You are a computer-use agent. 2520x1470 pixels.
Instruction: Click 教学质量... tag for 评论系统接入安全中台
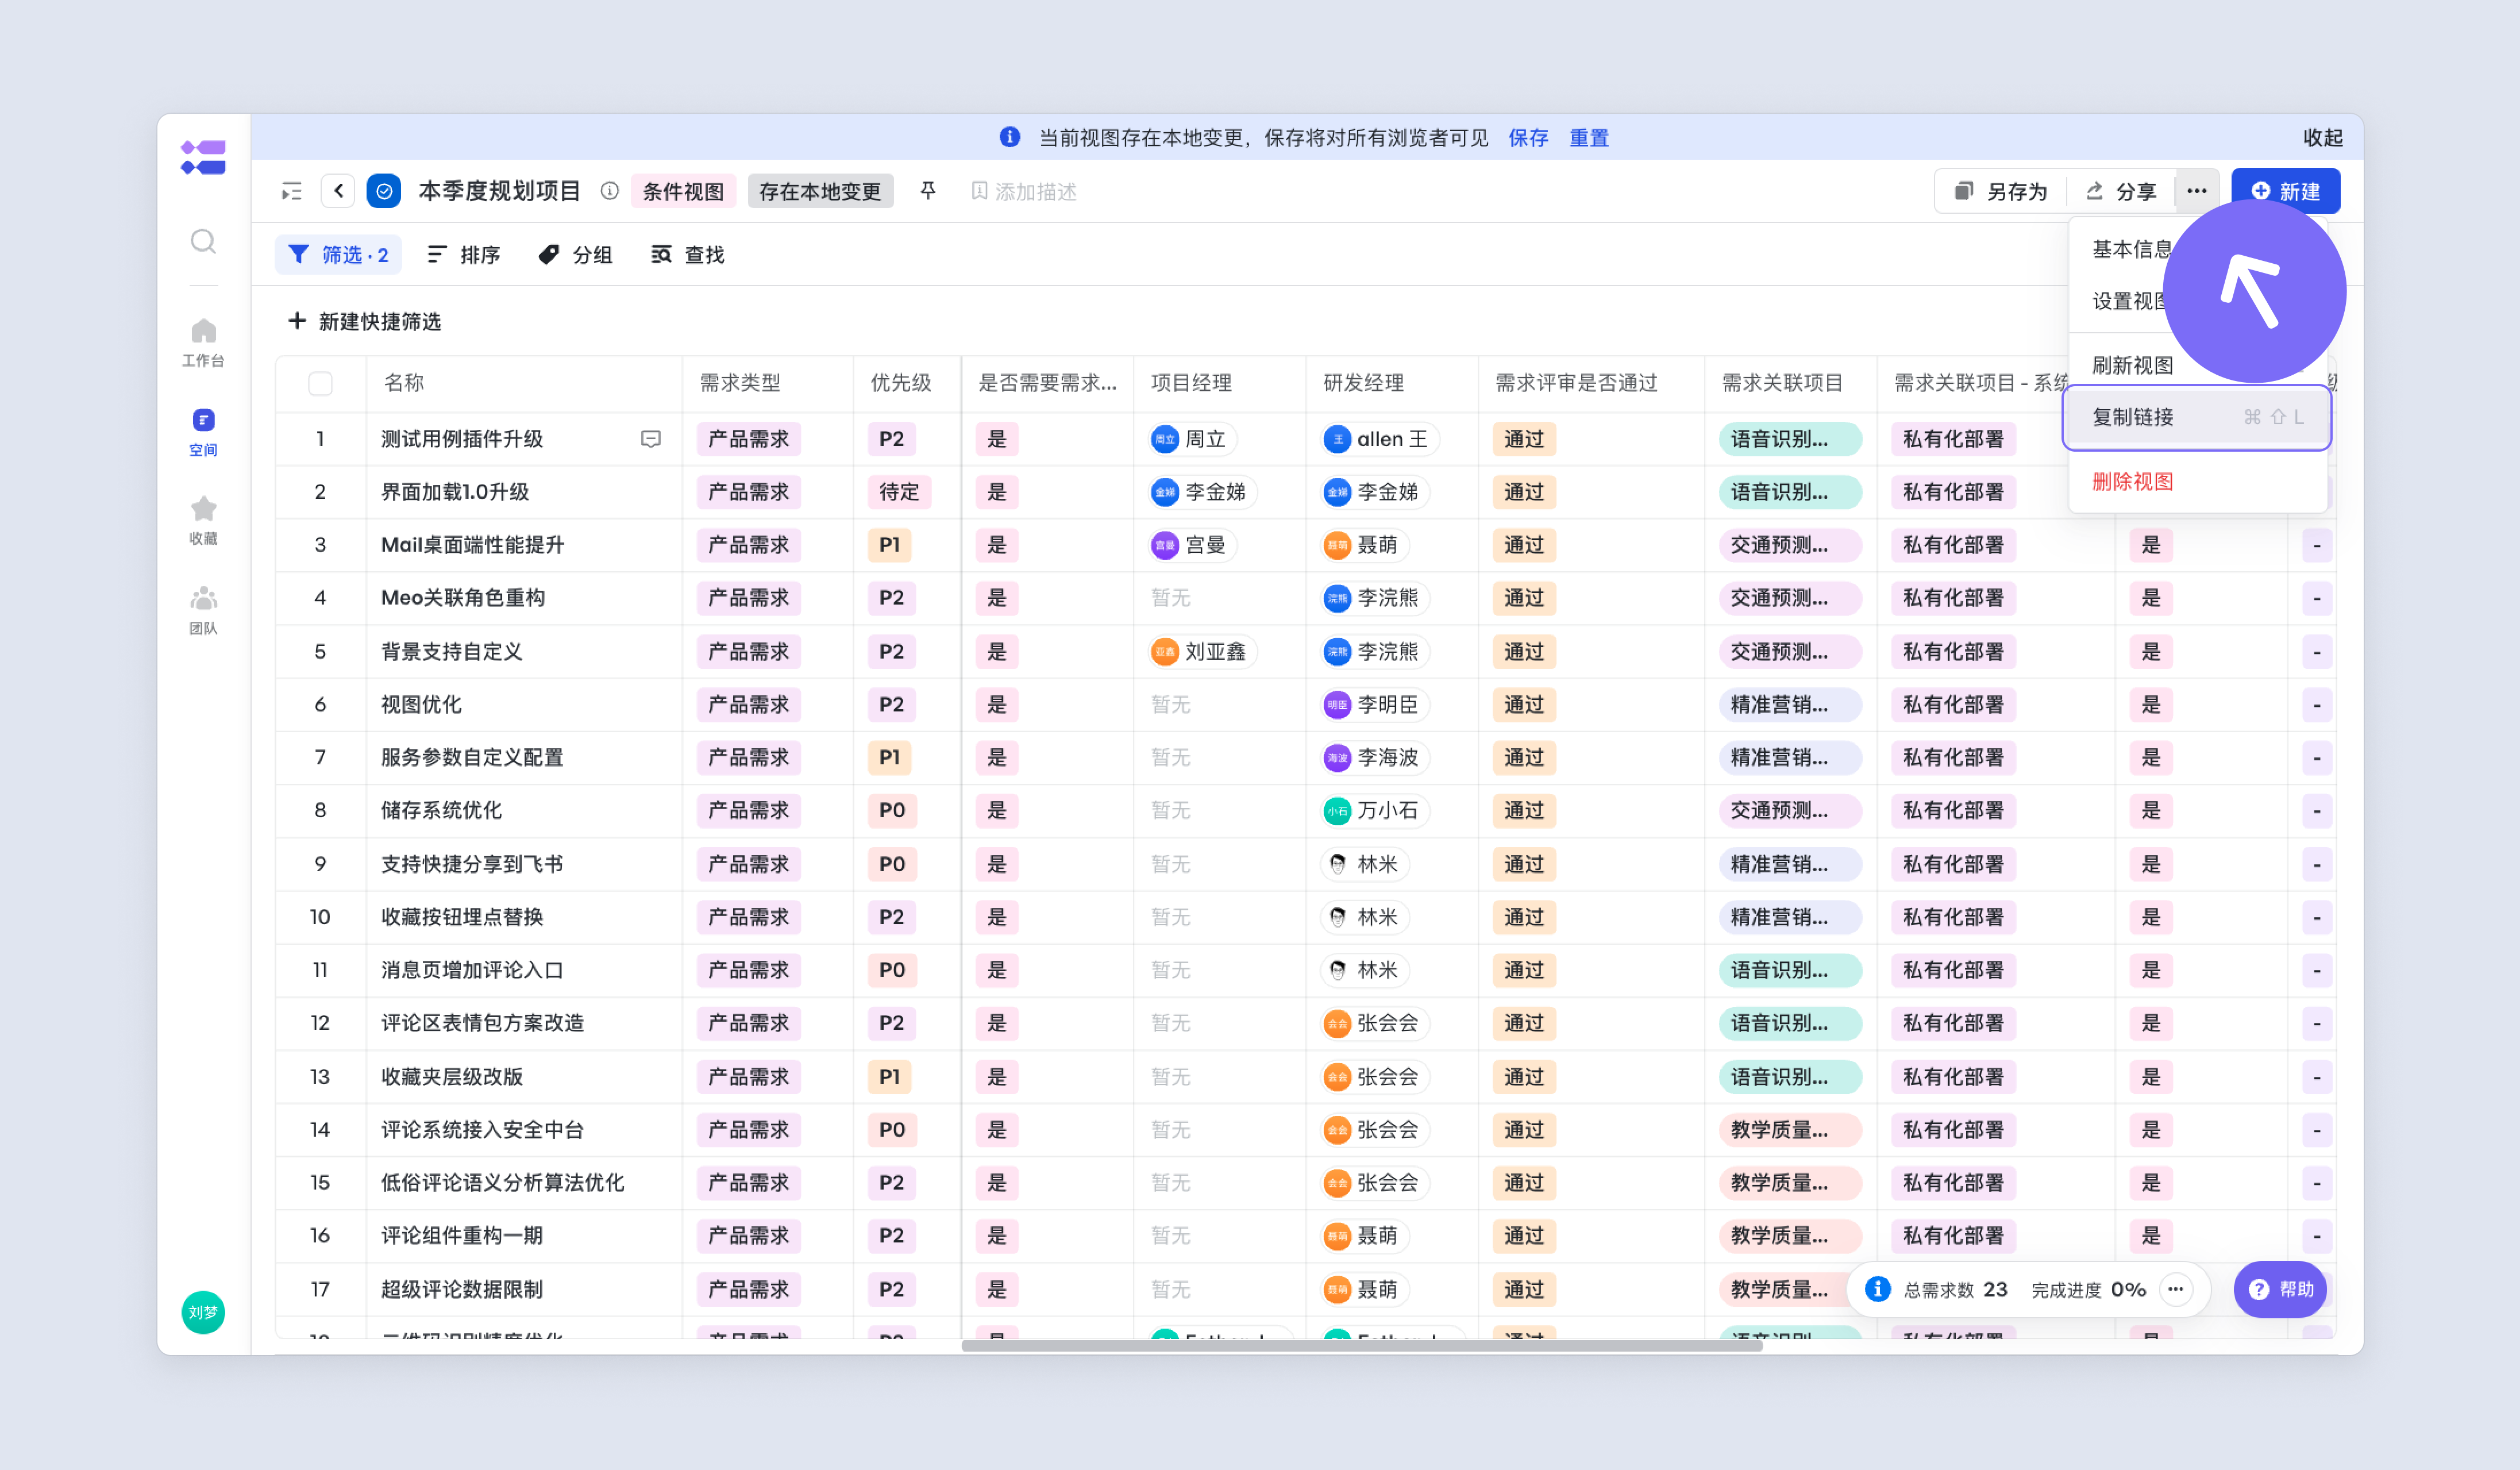[1789, 1130]
